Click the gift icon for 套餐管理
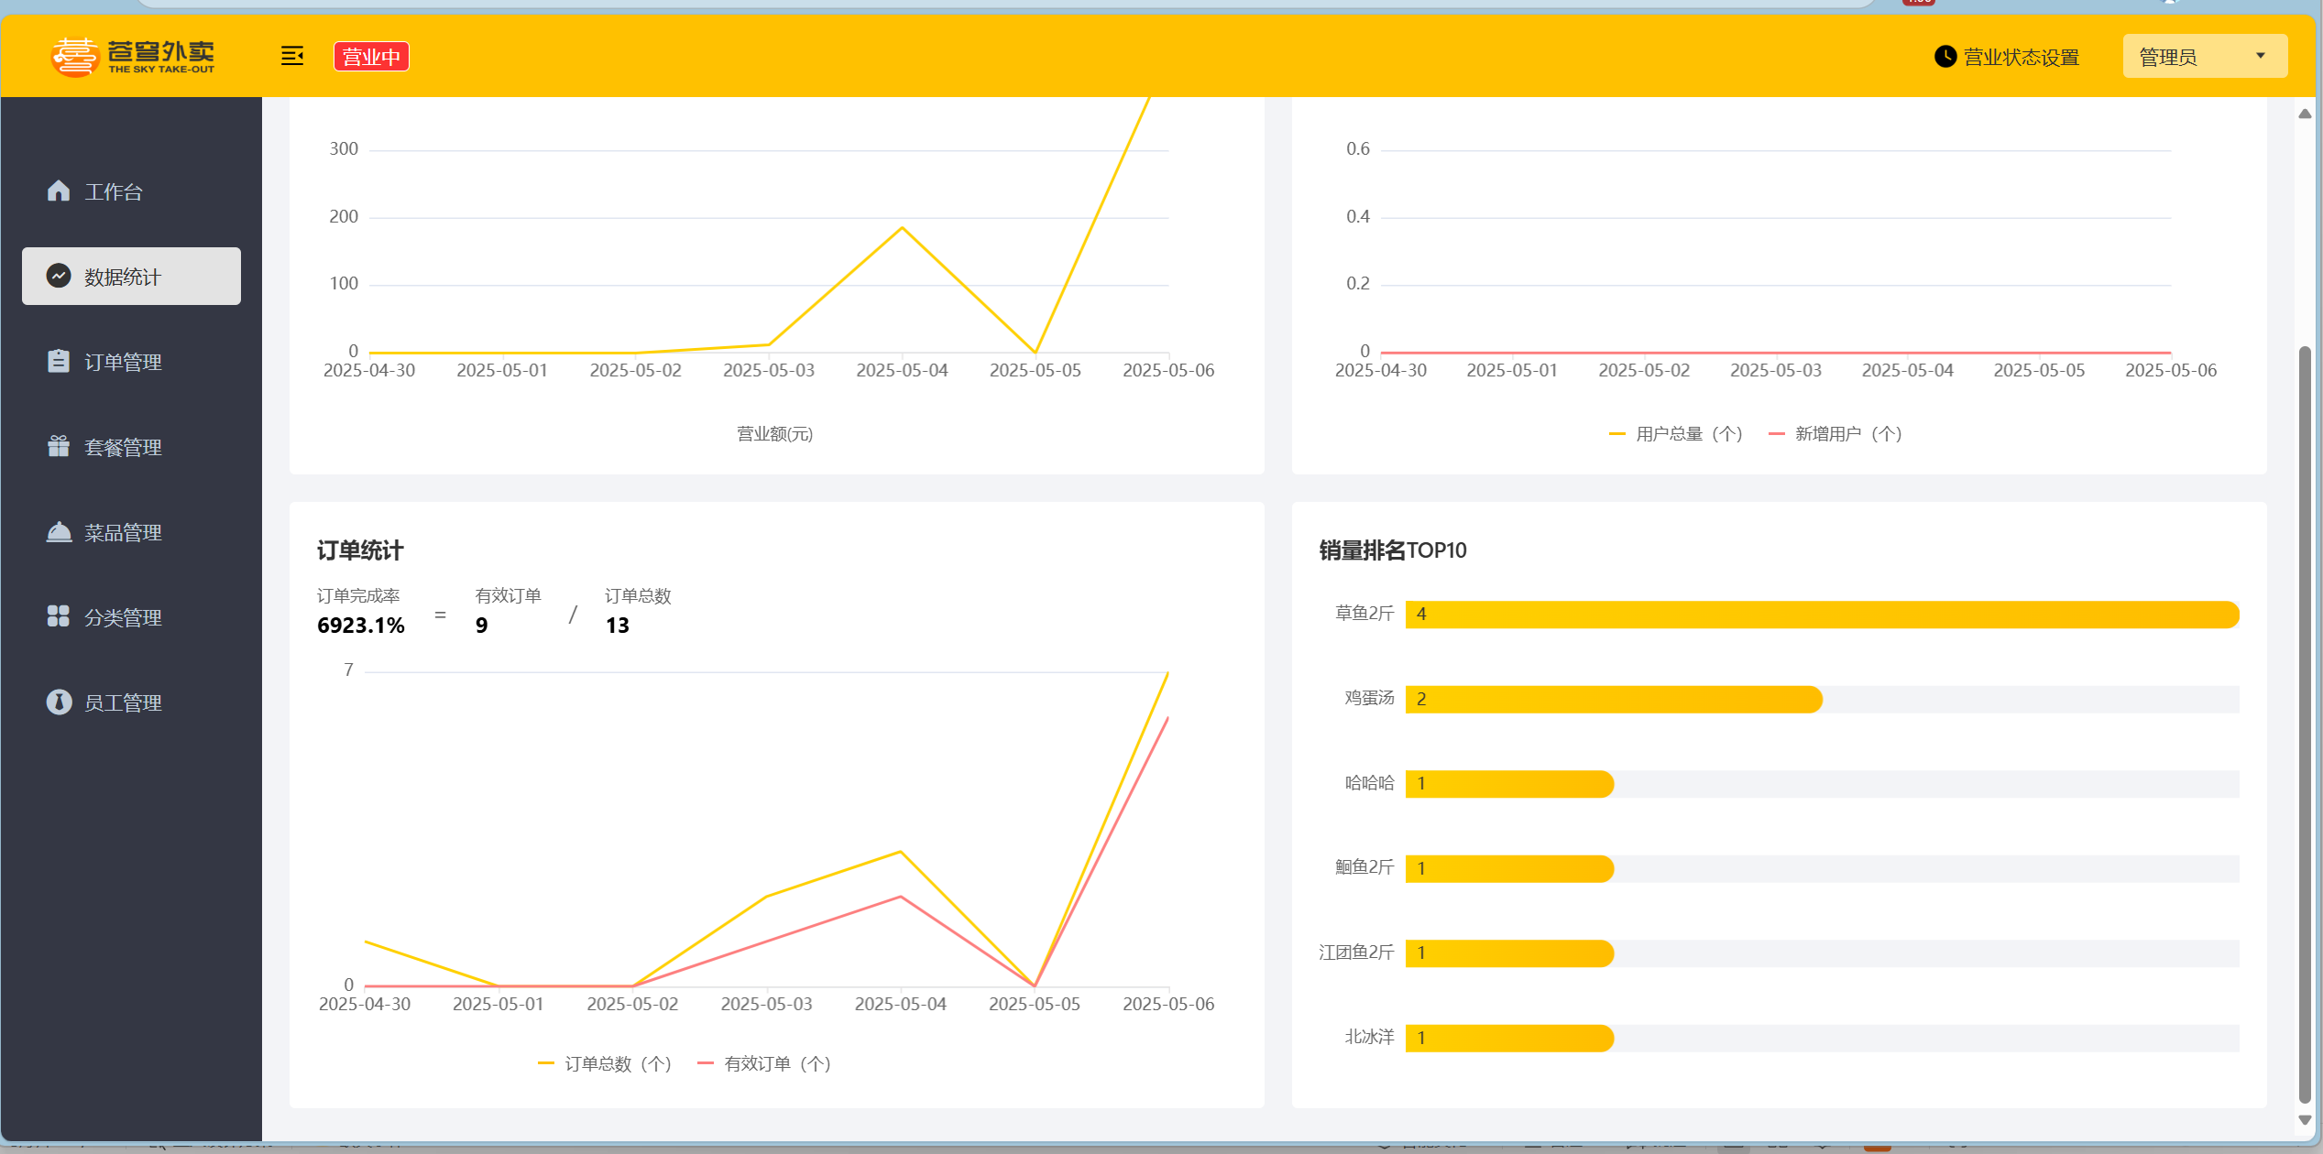This screenshot has width=2323, height=1154. [59, 446]
